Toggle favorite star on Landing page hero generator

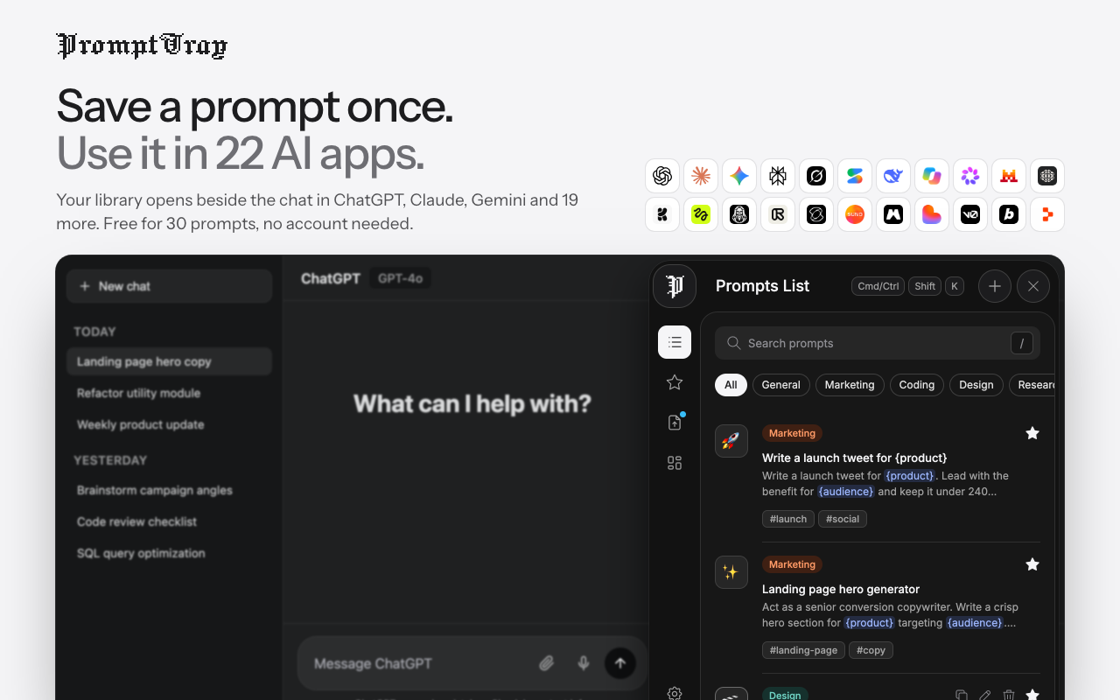click(x=1032, y=564)
